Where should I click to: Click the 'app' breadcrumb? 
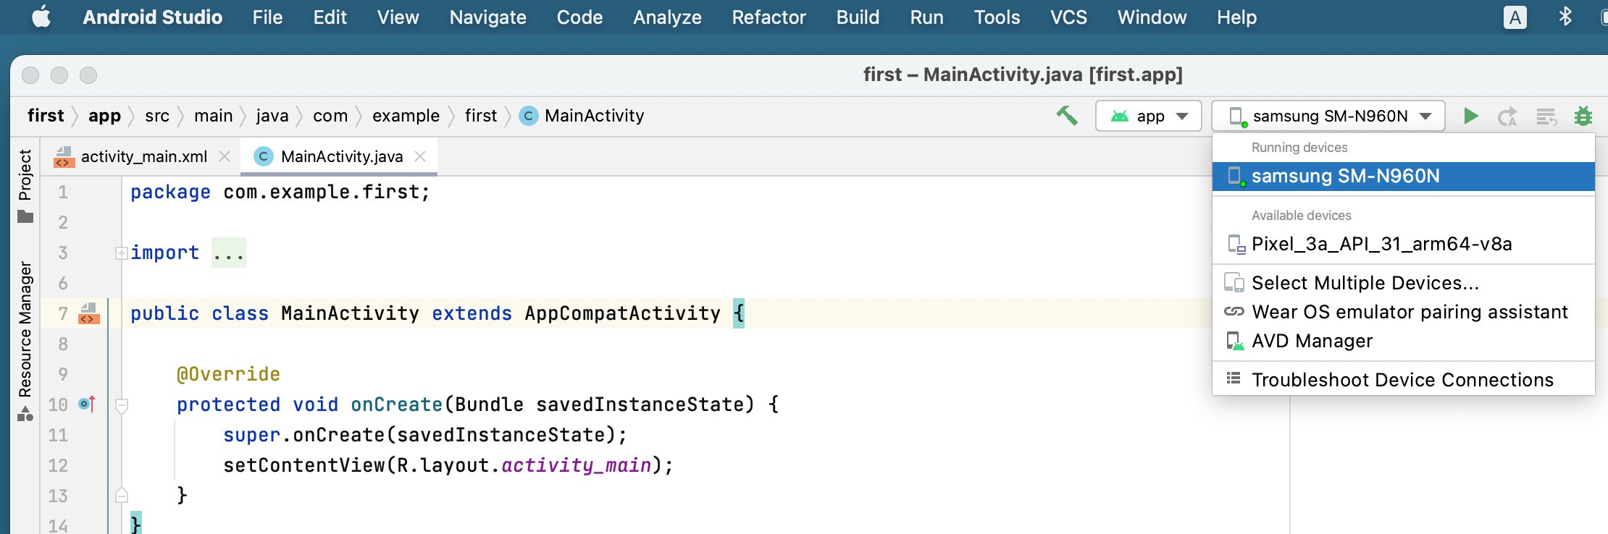tap(104, 116)
